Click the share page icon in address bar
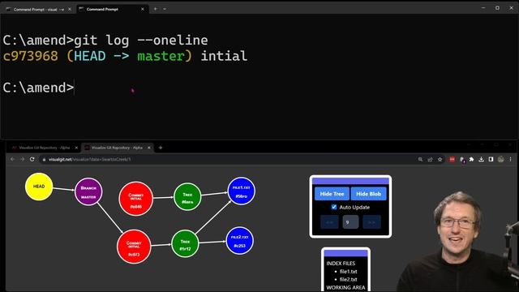Screen dimensions: 519x292 coord(430,160)
